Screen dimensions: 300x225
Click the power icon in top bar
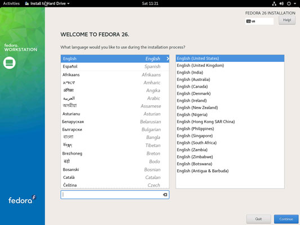[289, 3]
